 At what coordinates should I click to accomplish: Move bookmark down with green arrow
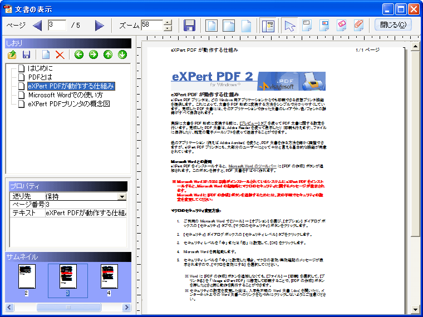tap(122, 55)
